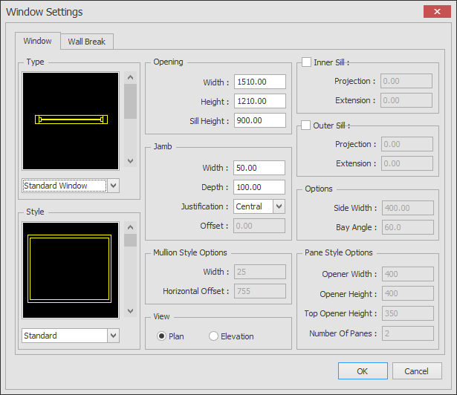Screen dimensions: 457x395
Task: Click the Number Of Panes field
Action: 408,333
